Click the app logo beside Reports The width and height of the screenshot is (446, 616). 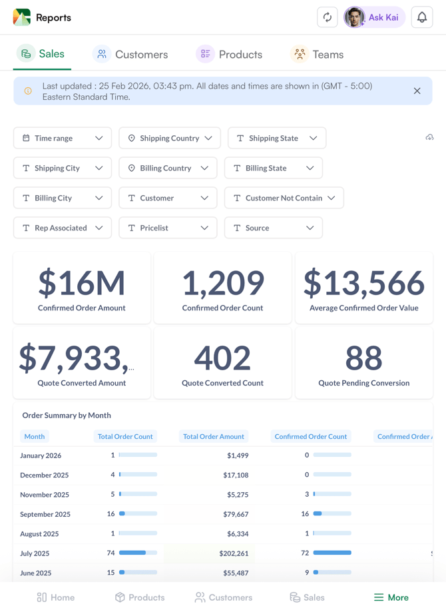tap(22, 17)
